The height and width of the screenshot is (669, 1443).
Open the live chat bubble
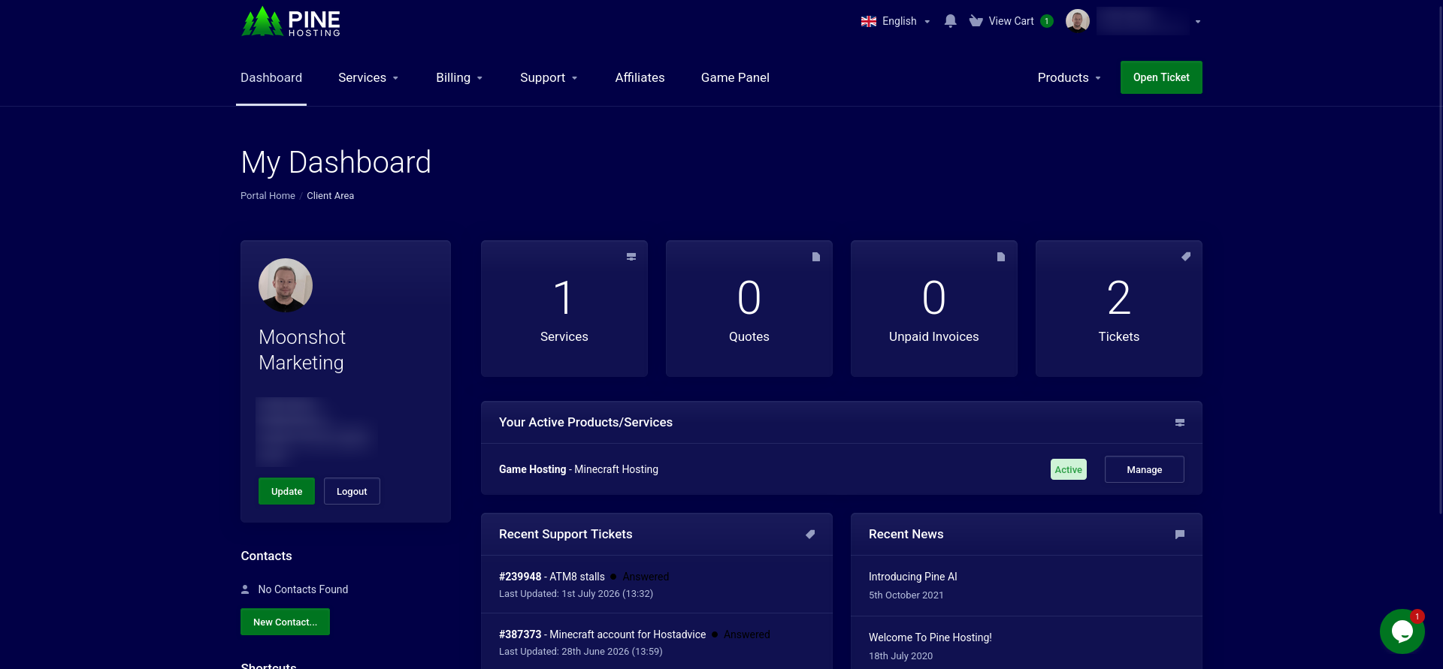pyautogui.click(x=1402, y=631)
